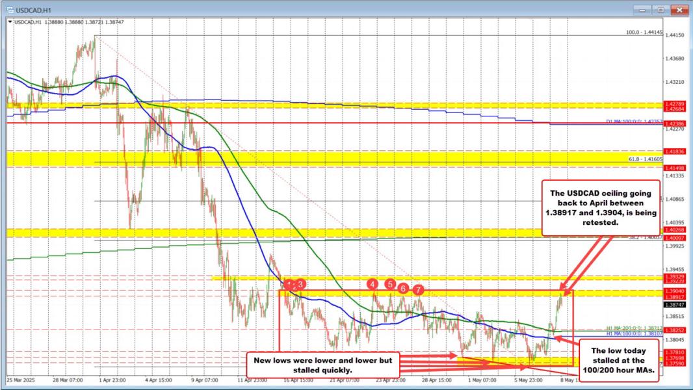Click the red 1.38917 price tag
This screenshot has height=390, width=693.
click(675, 297)
